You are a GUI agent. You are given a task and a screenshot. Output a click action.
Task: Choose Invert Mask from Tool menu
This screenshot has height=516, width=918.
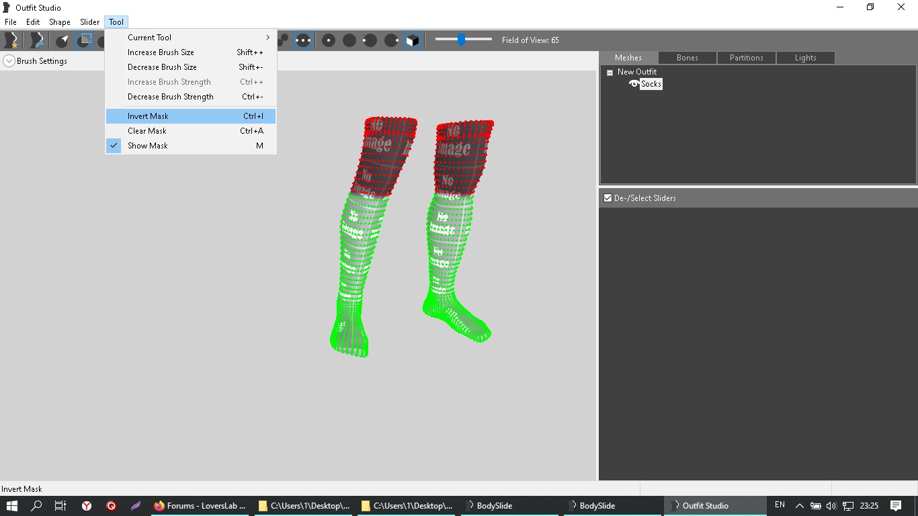(x=191, y=116)
